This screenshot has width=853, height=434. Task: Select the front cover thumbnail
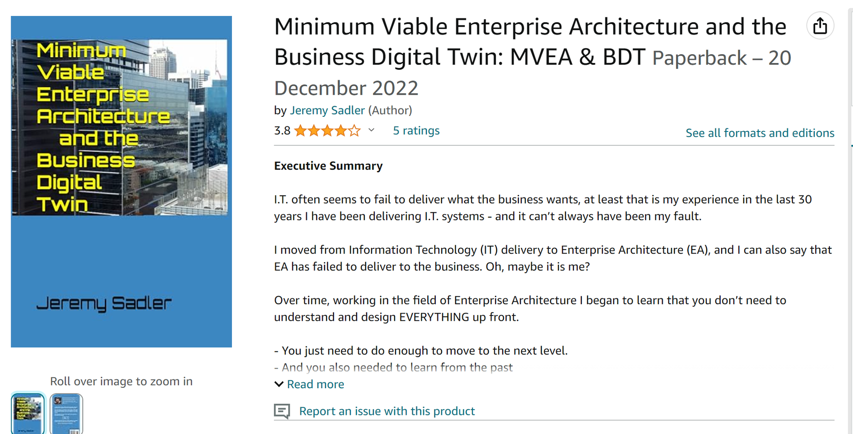28,414
